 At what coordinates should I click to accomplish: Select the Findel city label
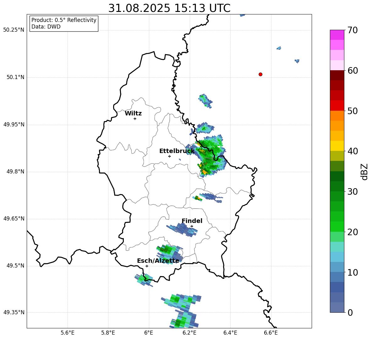click(x=192, y=221)
